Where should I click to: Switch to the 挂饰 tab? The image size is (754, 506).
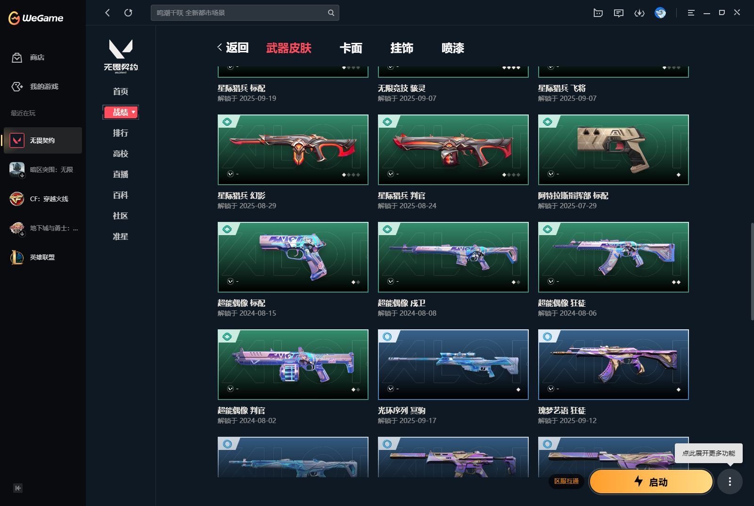click(x=402, y=48)
